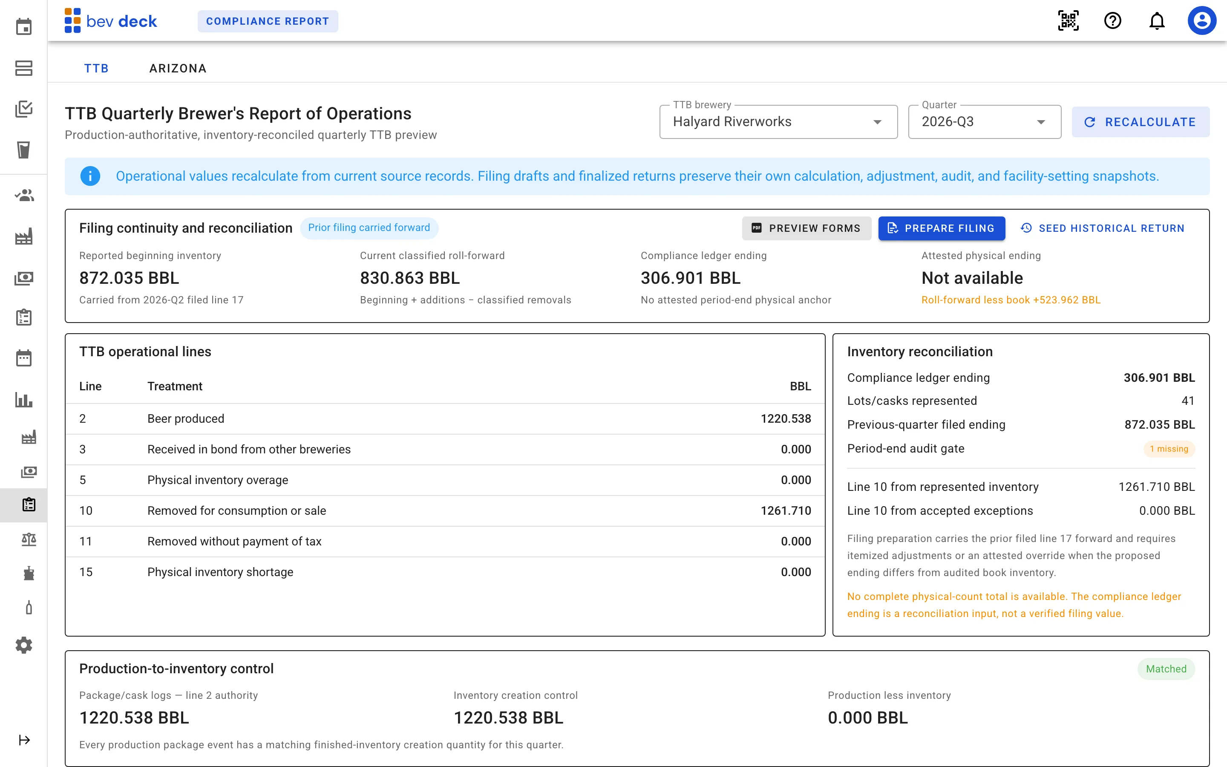Viewport: 1227px width, 767px height.
Task: Open the QR code scanner icon
Action: click(1069, 21)
